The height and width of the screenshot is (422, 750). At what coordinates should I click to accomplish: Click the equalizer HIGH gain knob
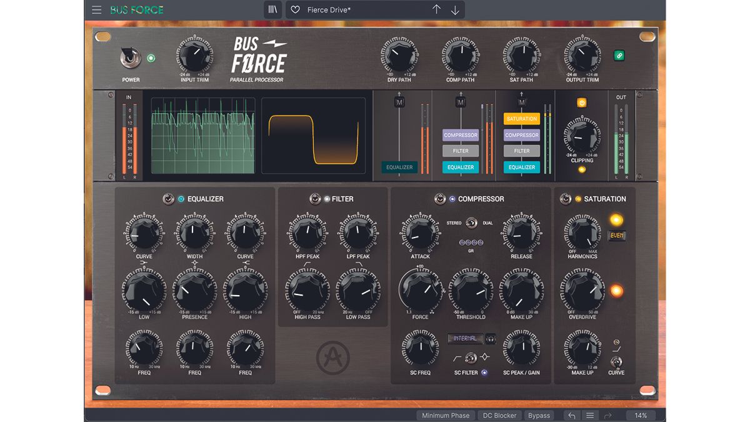[x=245, y=291]
